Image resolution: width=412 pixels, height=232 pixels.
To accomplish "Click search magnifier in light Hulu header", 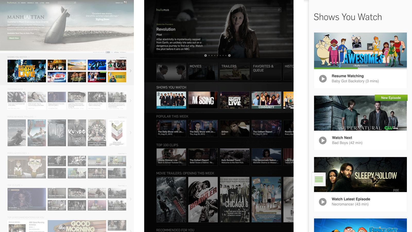I will (75, 3).
